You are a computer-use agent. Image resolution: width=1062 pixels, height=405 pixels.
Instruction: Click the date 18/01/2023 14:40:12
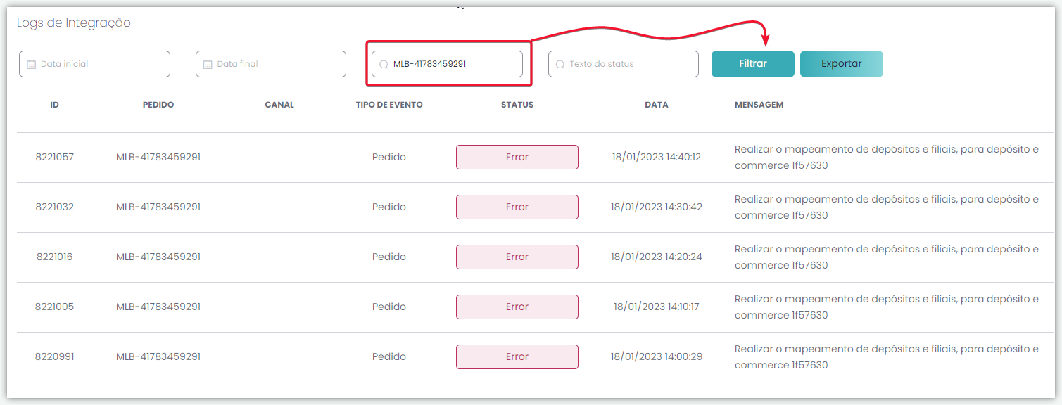click(x=657, y=157)
